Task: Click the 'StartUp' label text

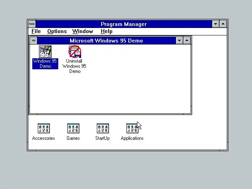Action: (x=102, y=138)
